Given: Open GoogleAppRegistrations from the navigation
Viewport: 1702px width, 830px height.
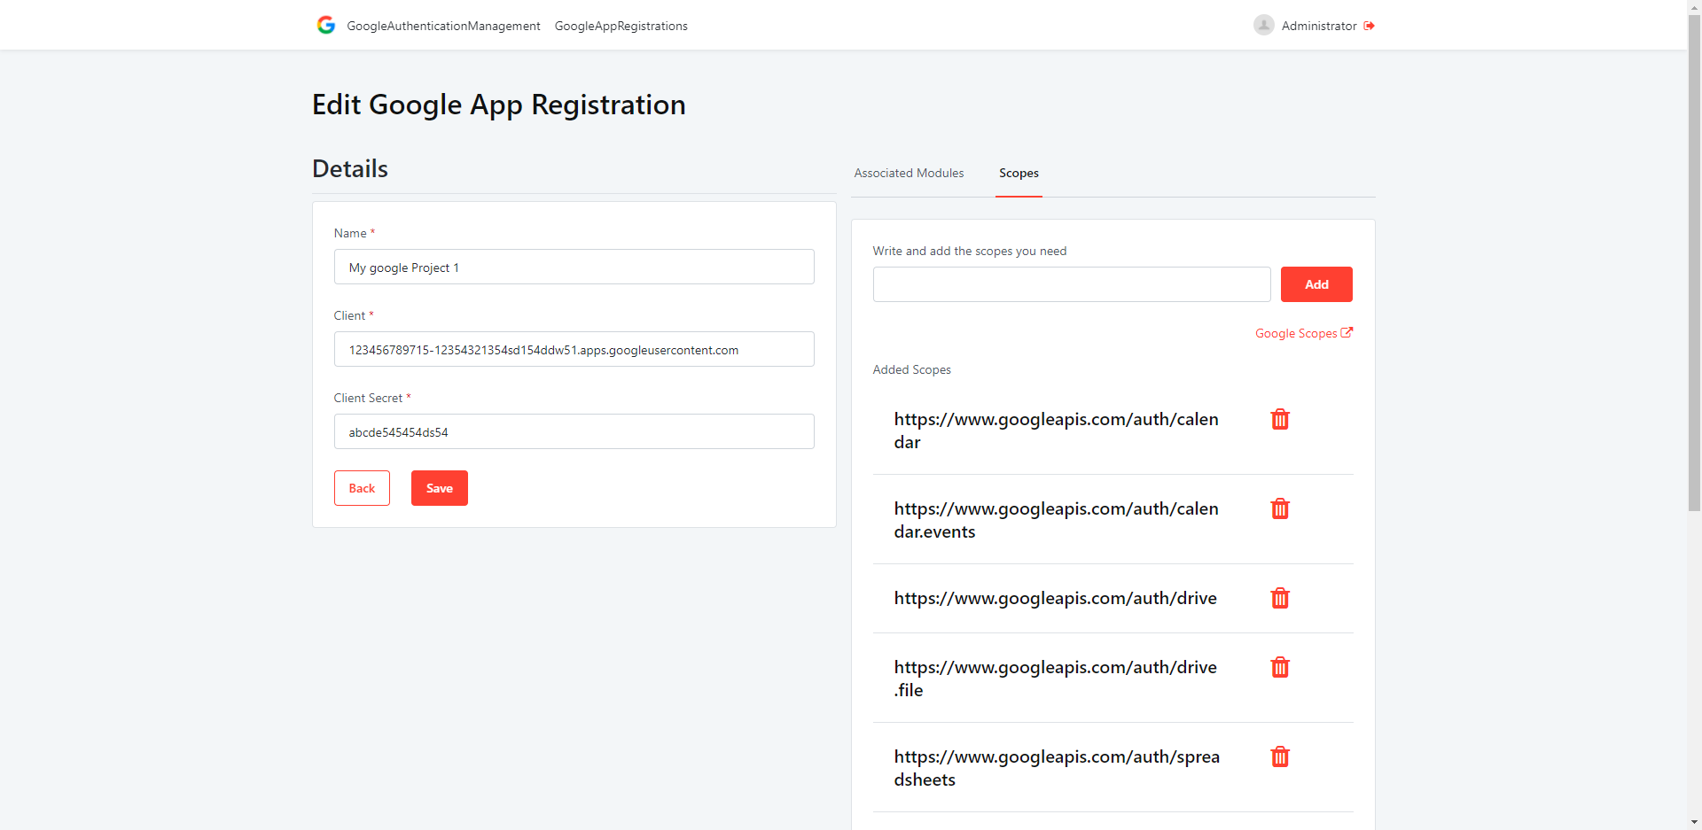Looking at the screenshot, I should (x=621, y=26).
